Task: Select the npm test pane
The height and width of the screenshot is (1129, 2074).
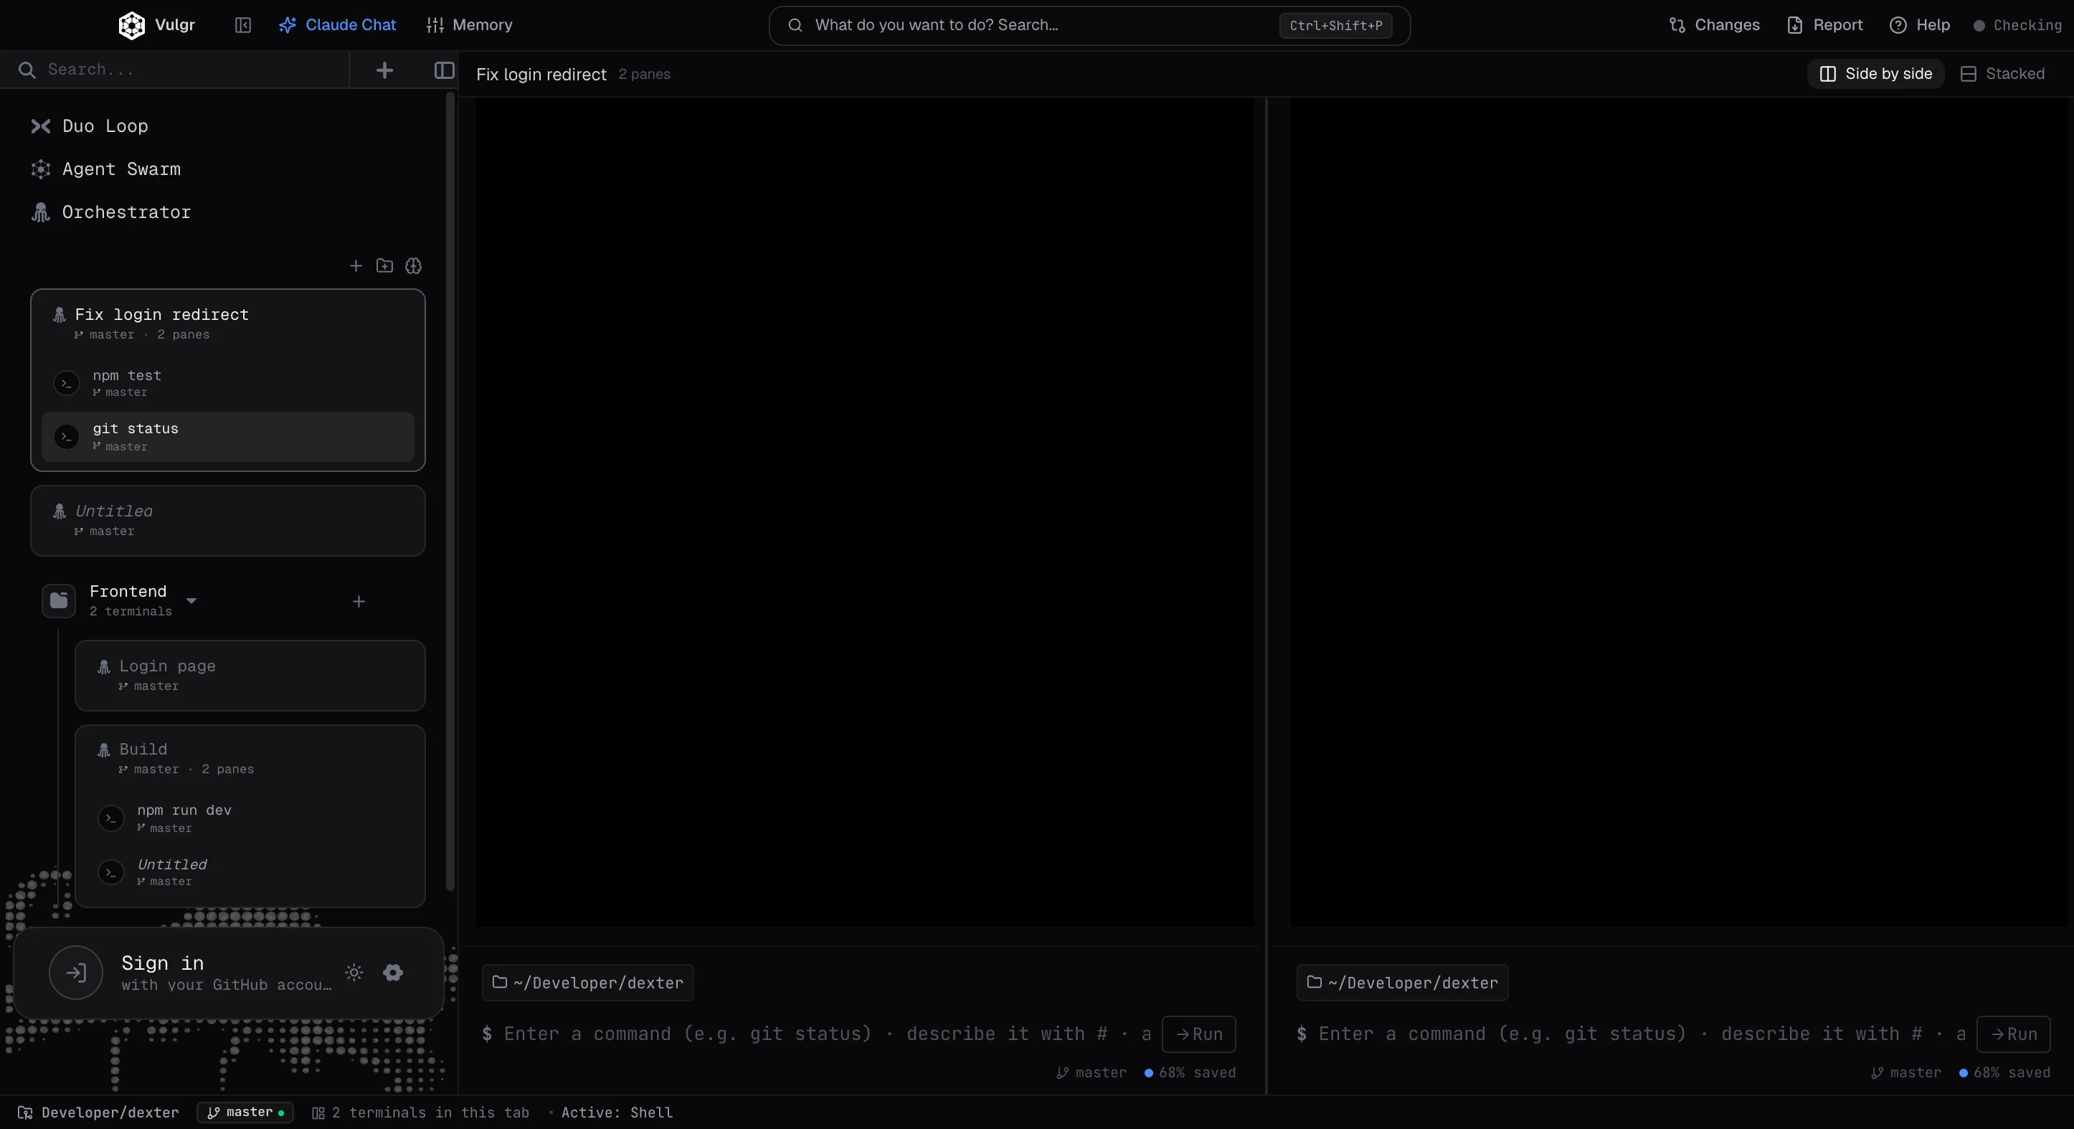Action: [x=228, y=383]
